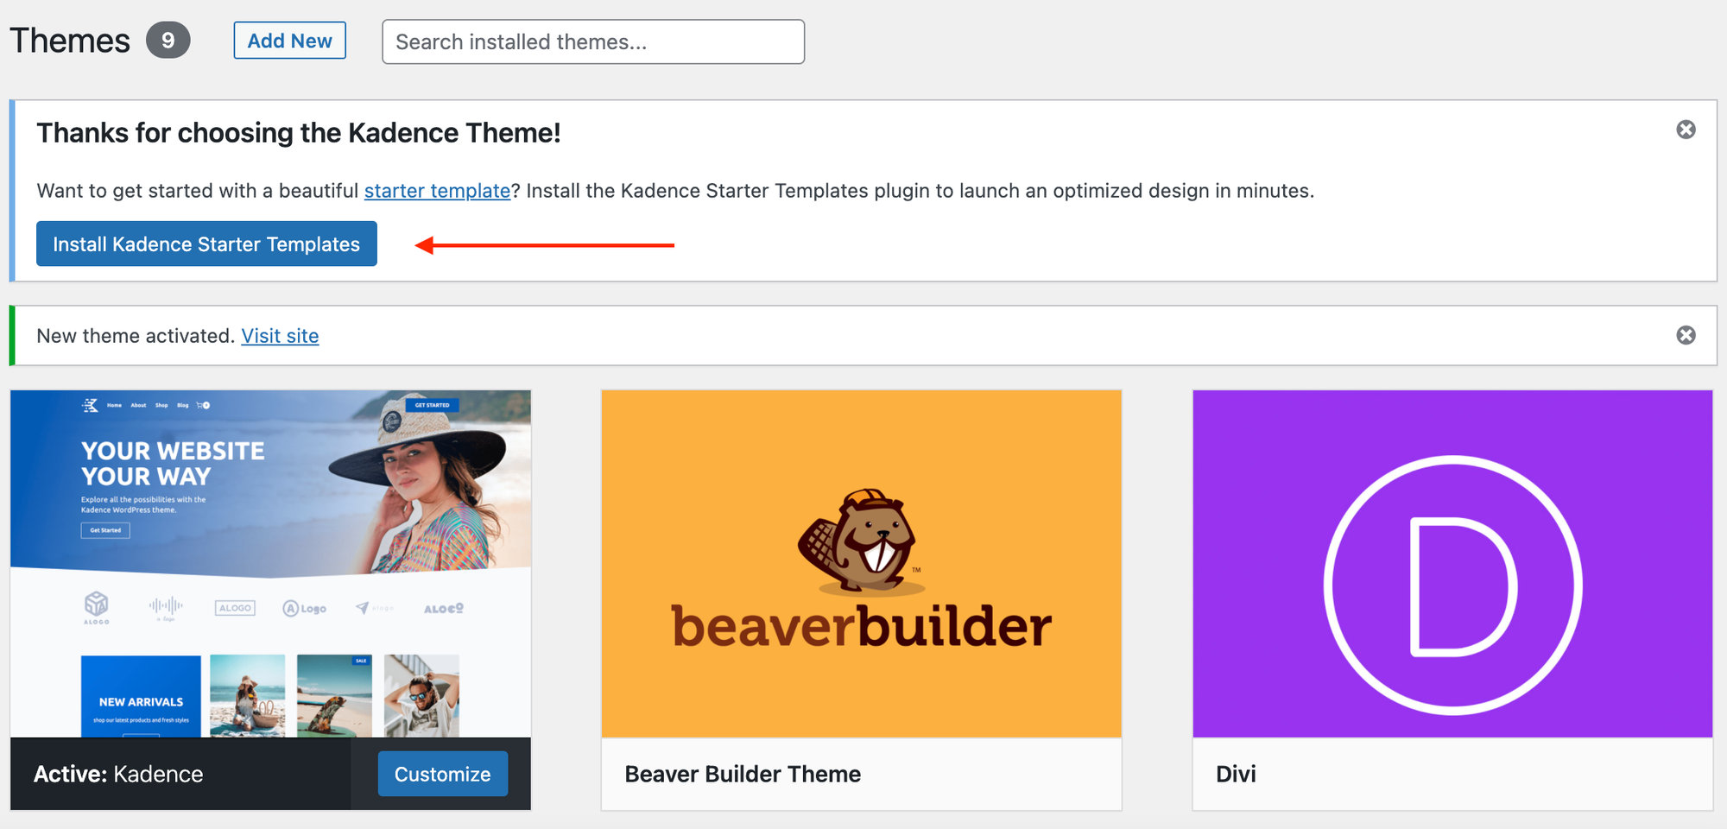Image resolution: width=1727 pixels, height=829 pixels.
Task: Click the Divi theme name label
Action: point(1236,774)
